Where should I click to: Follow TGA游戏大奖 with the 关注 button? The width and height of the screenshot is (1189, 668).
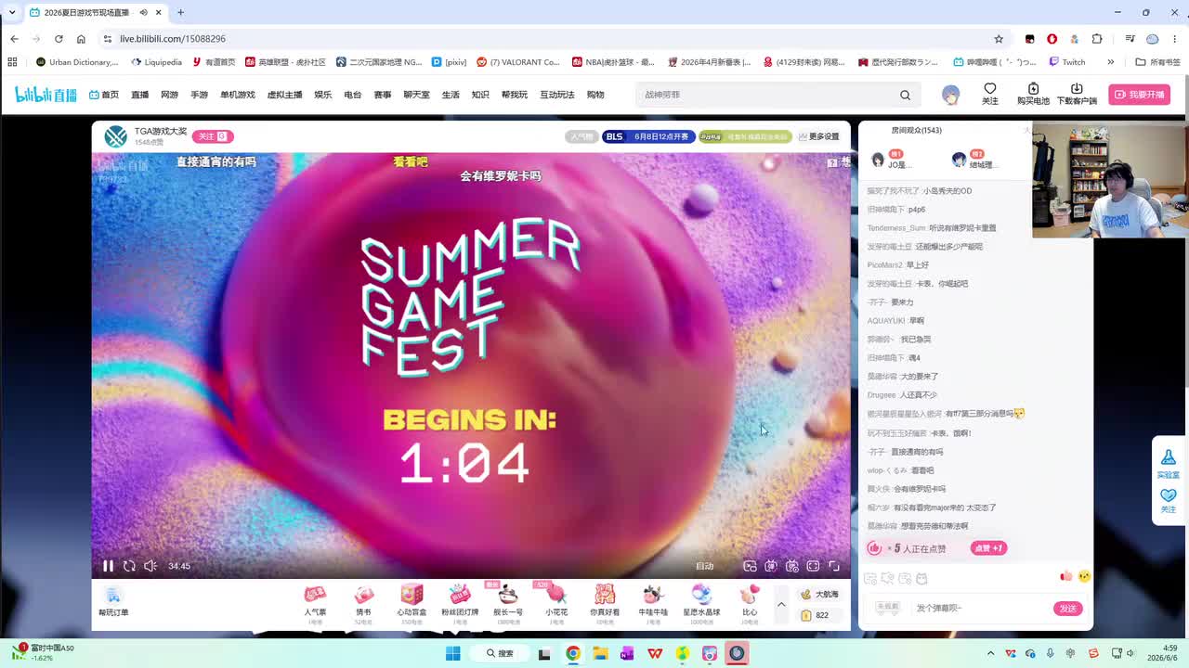[212, 136]
